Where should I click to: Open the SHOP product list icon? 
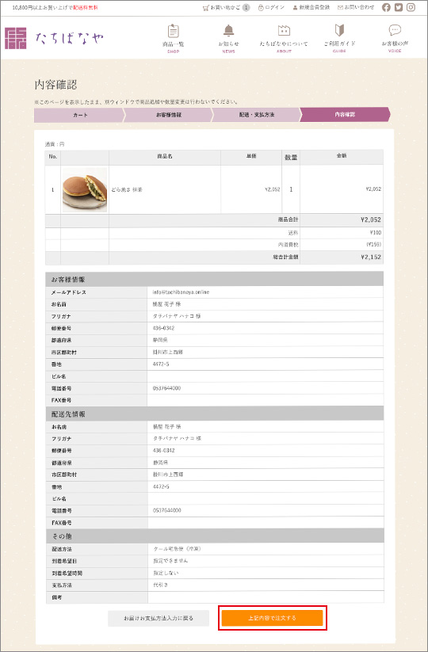click(x=174, y=31)
